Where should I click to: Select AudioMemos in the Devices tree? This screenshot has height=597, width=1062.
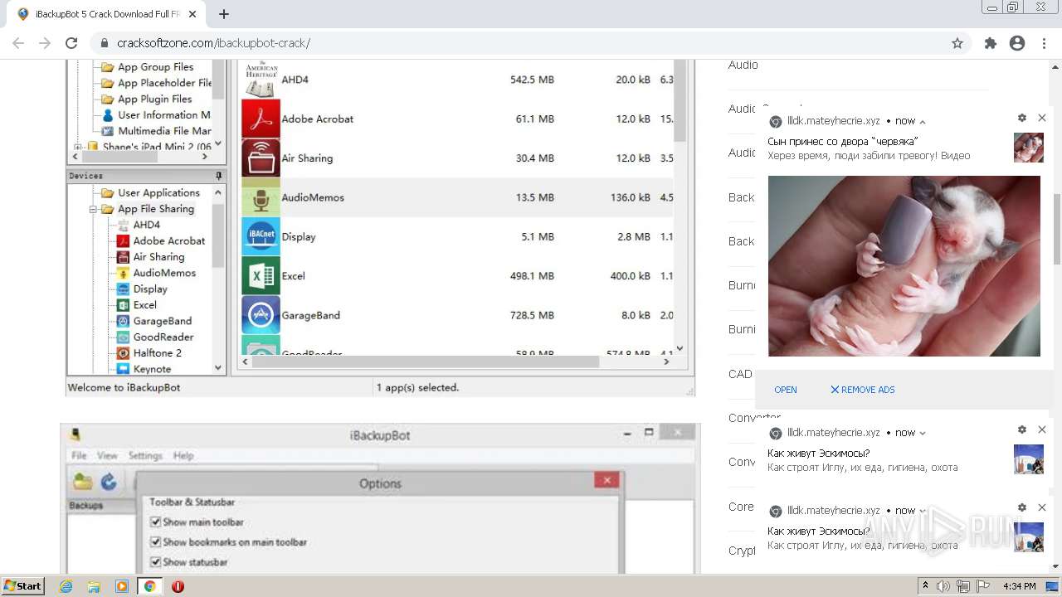164,273
